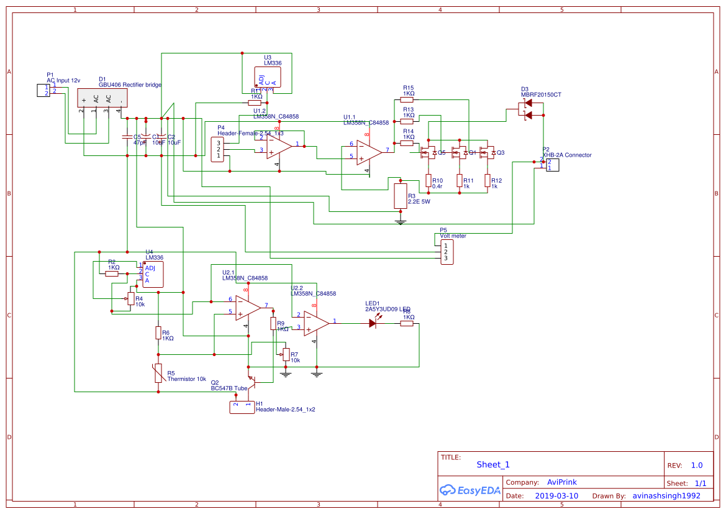Click the '2.2E 5W' value label

point(419,201)
